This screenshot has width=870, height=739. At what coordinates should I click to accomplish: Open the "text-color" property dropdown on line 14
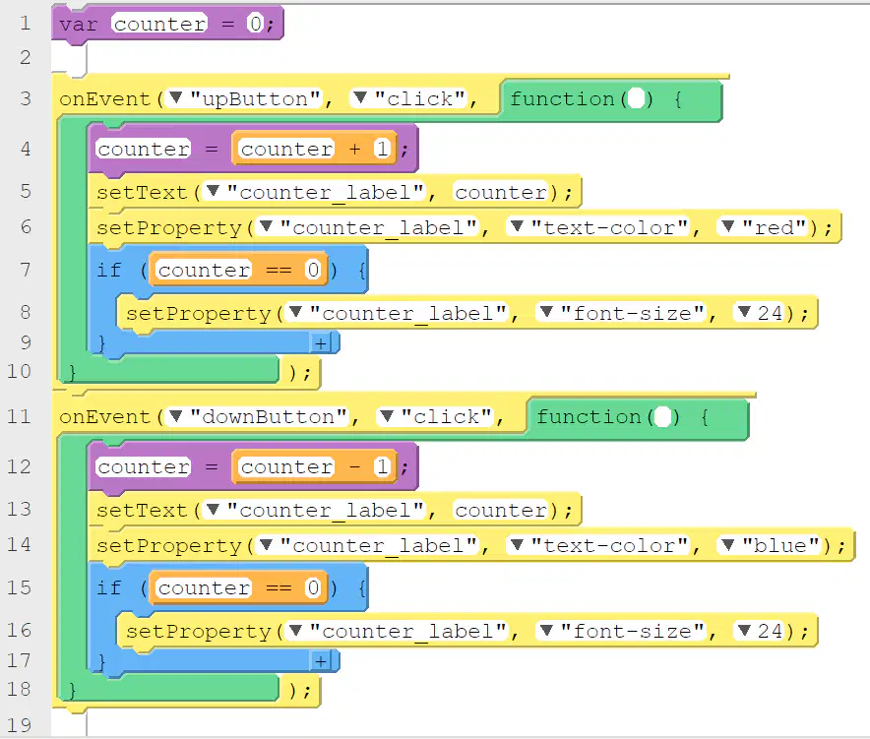(517, 545)
